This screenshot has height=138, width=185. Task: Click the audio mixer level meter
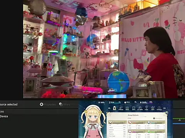[x=179, y=119]
